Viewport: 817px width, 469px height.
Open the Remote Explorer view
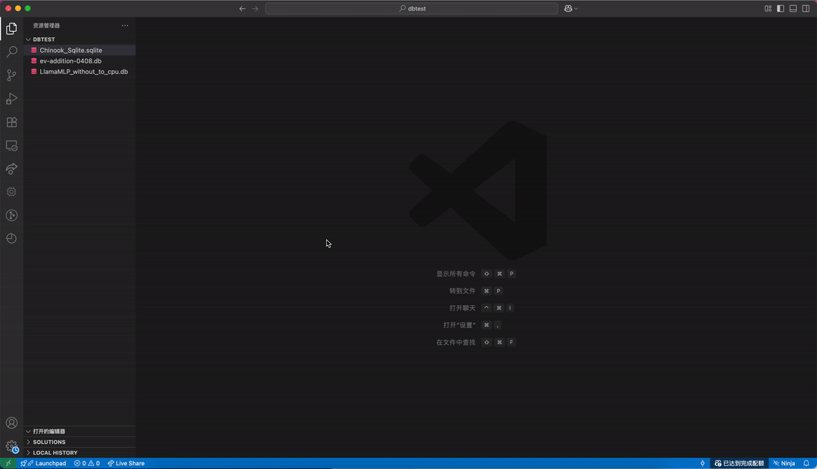11,146
